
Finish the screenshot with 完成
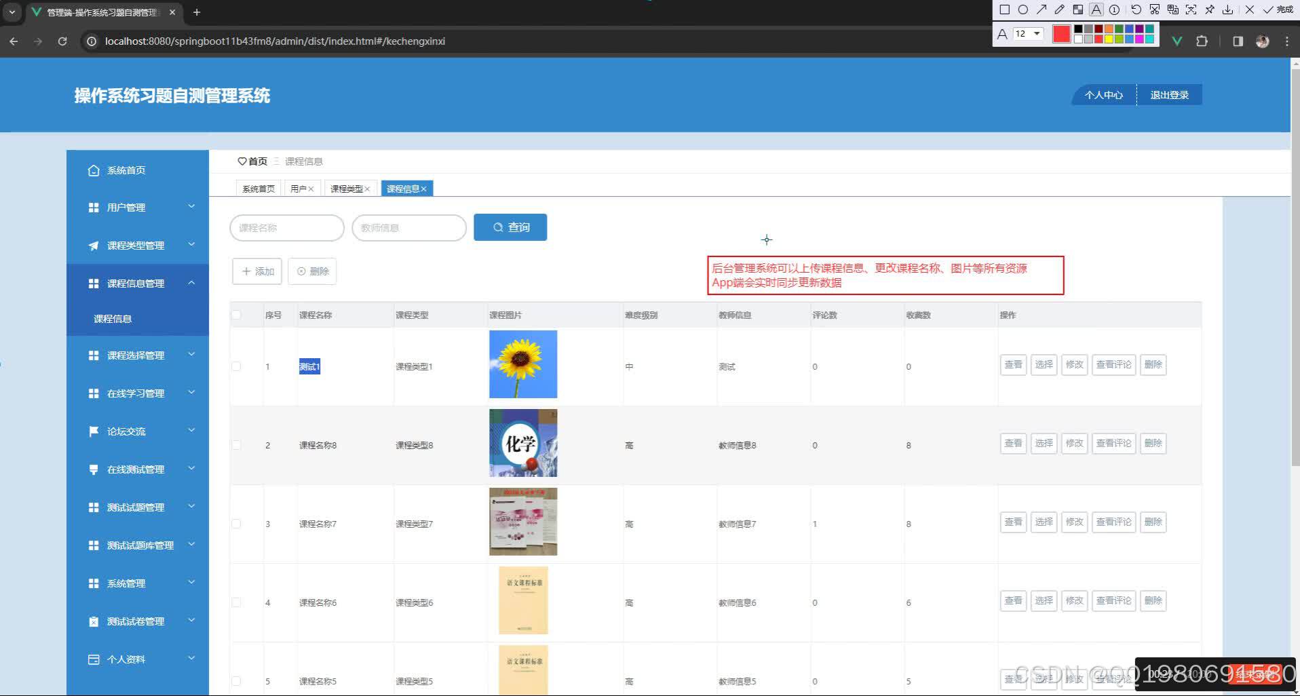[1278, 9]
